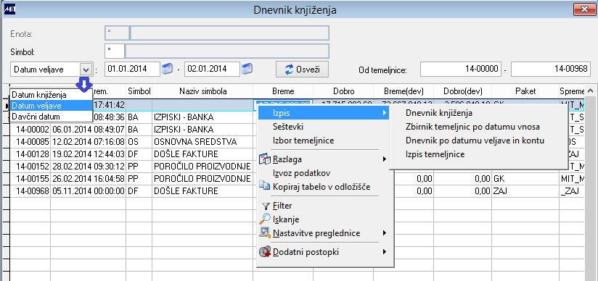Choose Zbirnik temeljnic po datumu vnosa
Screen dimensions: 598x281
[478, 127]
